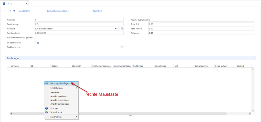This screenshot has width=261, height=122.
Task: Choose 'Drucken...' in the context menu
Action: coord(61,108)
